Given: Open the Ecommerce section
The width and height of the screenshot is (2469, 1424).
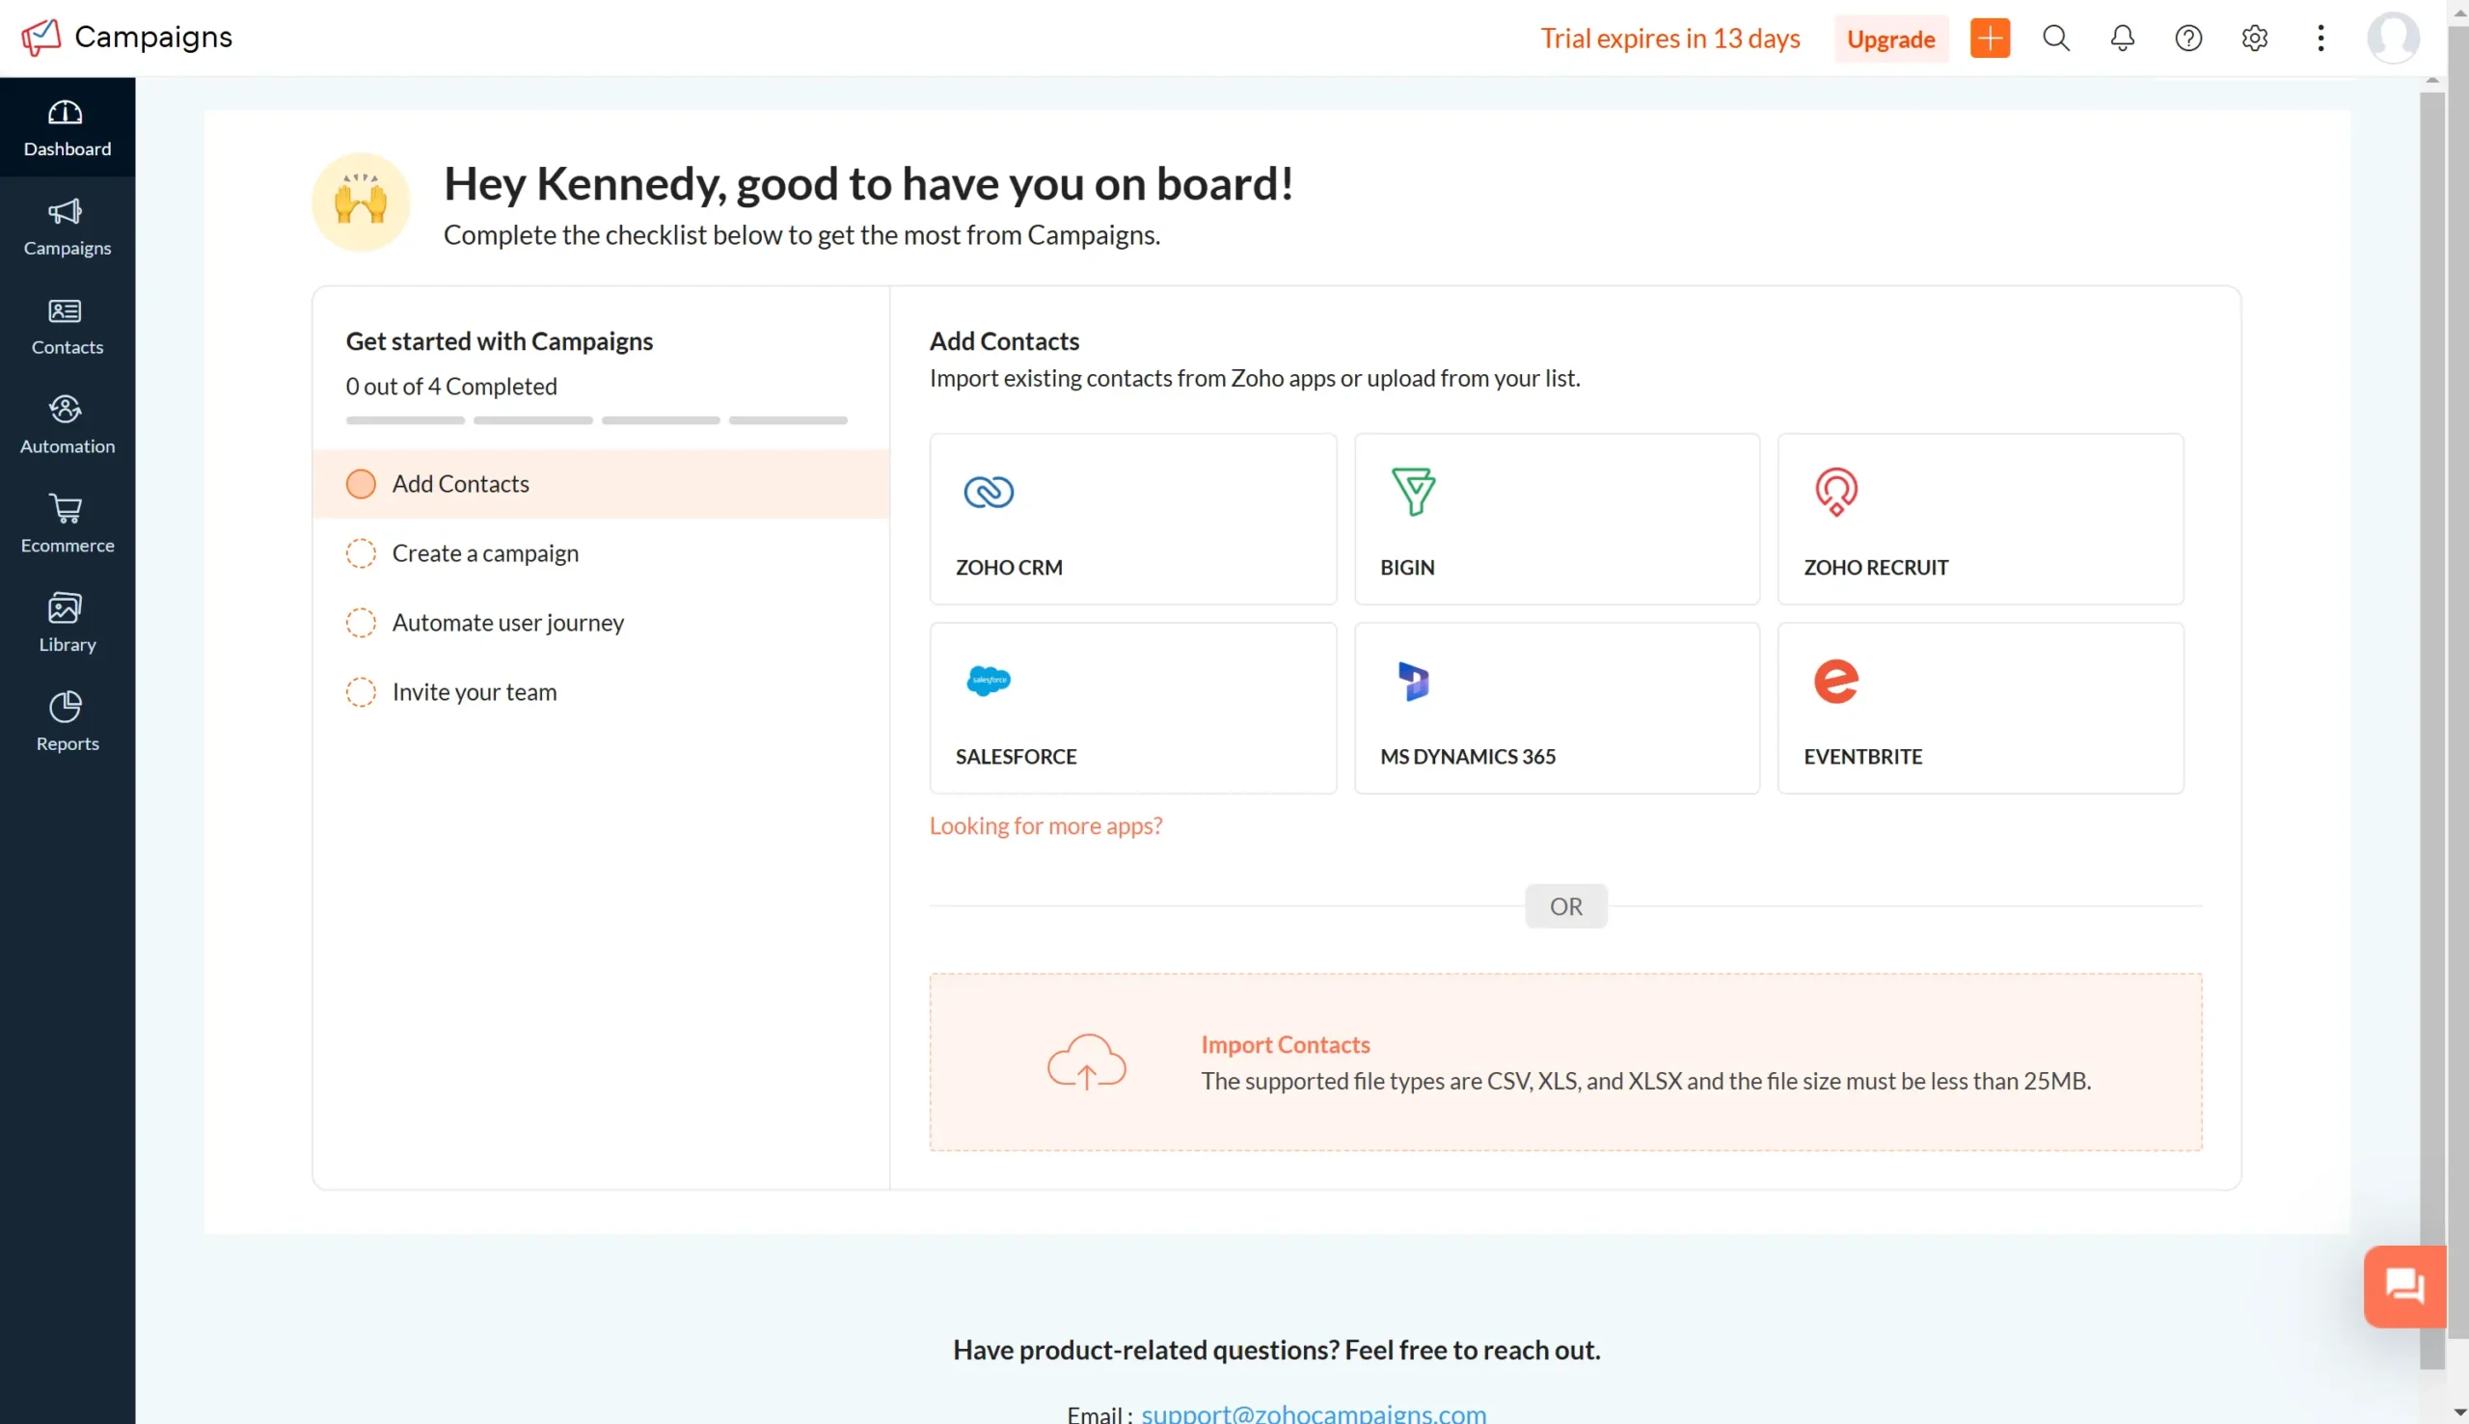Looking at the screenshot, I should click(x=67, y=524).
